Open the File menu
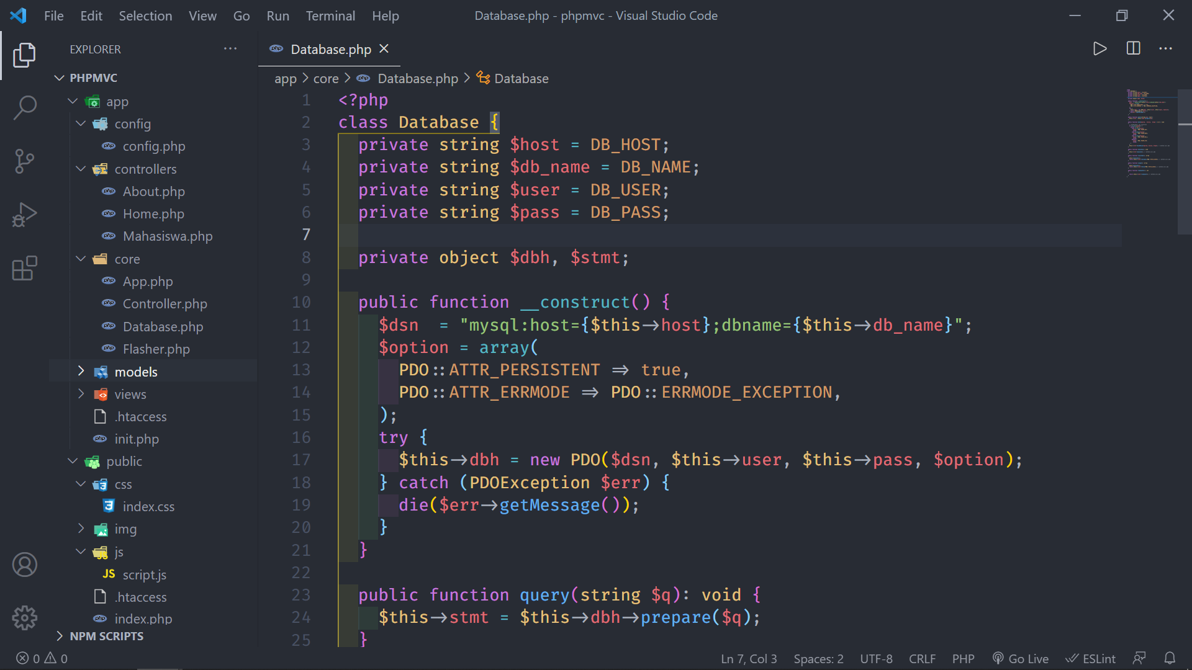 (x=54, y=16)
